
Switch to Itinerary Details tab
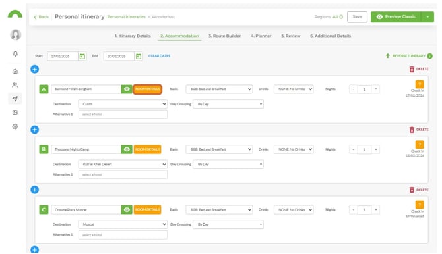133,36
